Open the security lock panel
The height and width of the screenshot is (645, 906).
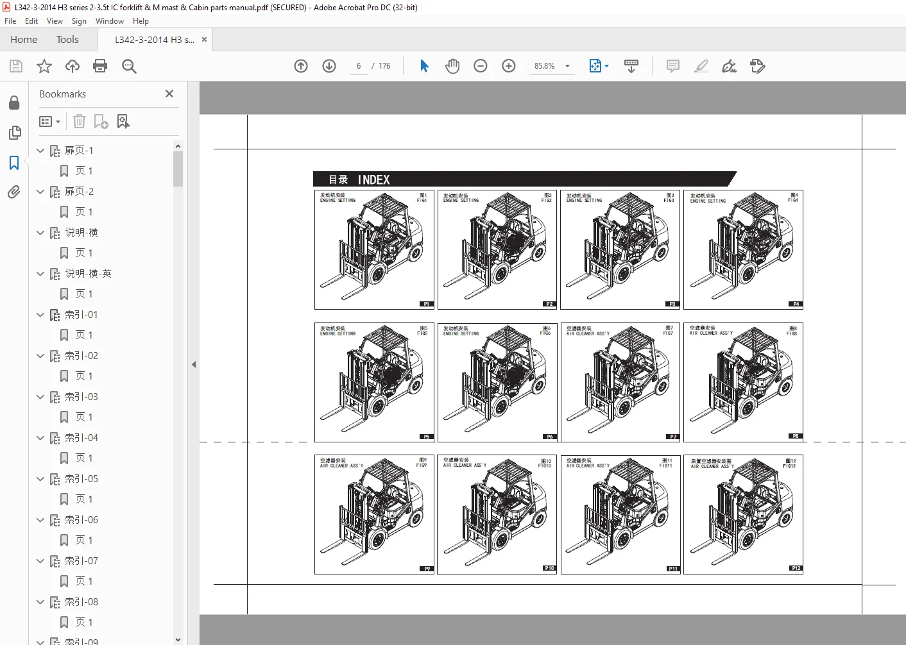(x=14, y=103)
